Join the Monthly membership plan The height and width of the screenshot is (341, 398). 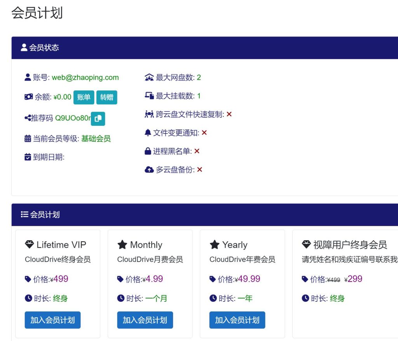pos(145,320)
